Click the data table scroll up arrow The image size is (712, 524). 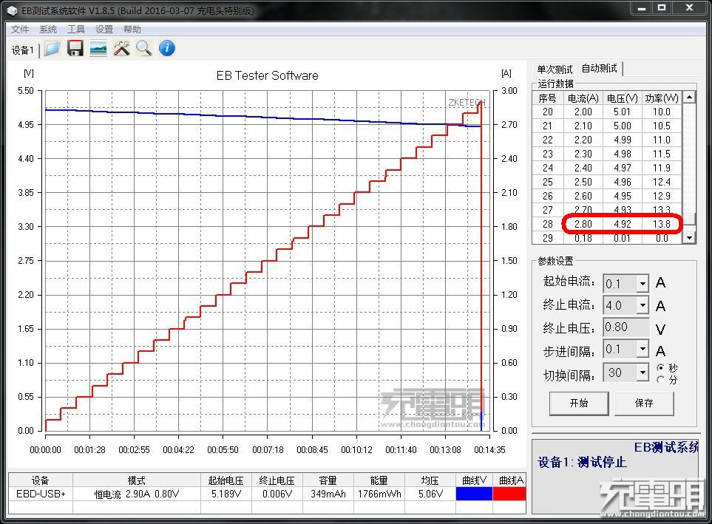(x=689, y=97)
